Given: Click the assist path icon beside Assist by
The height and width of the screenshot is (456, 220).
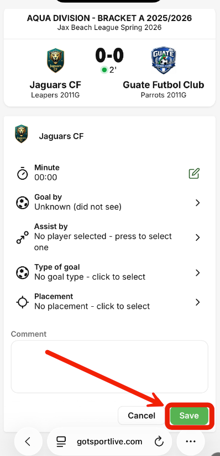Looking at the screenshot, I should [22, 237].
